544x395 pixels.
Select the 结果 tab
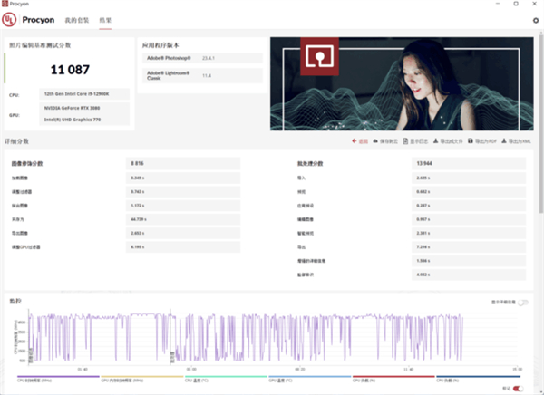click(x=106, y=19)
